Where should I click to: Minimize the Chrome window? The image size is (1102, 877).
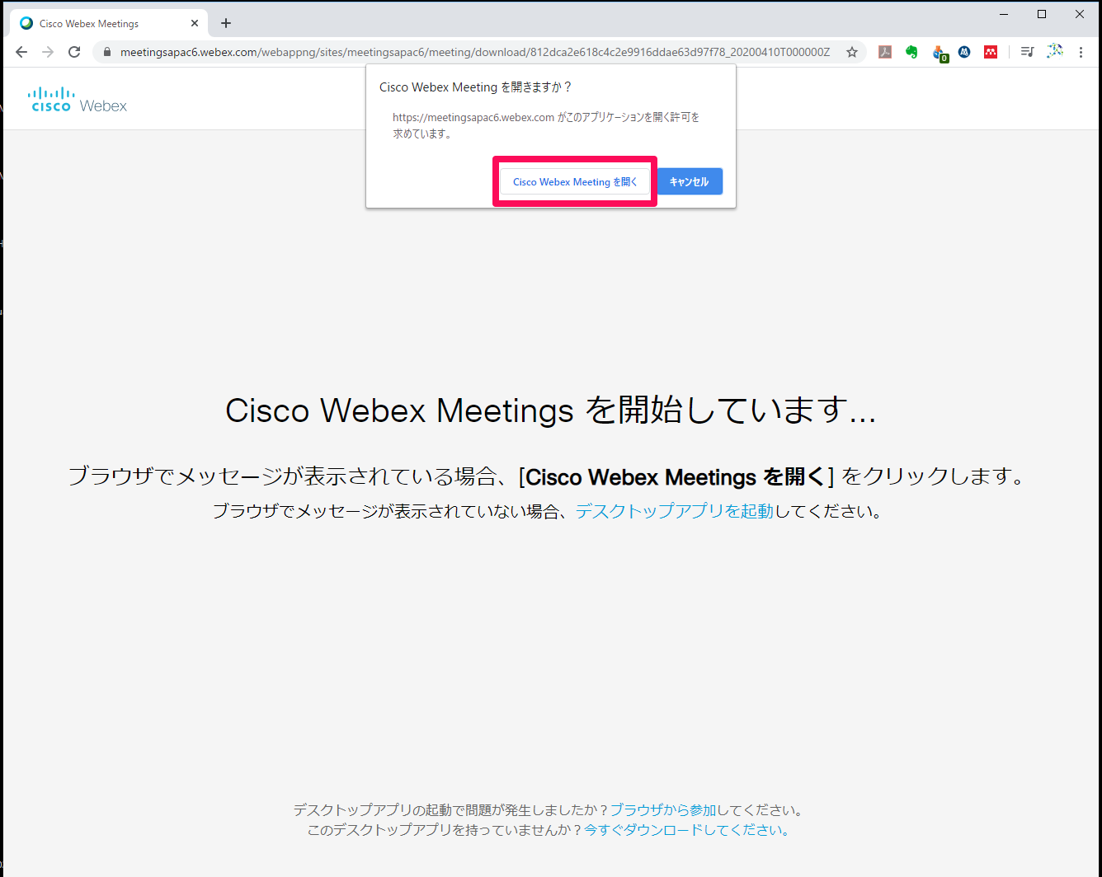(x=1004, y=14)
